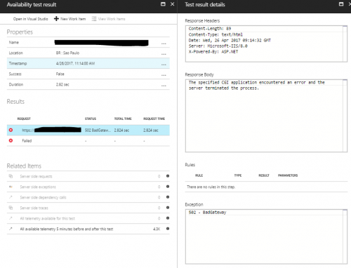Maximize the Availability test result blade
351x268 pixels.
click(163, 4)
